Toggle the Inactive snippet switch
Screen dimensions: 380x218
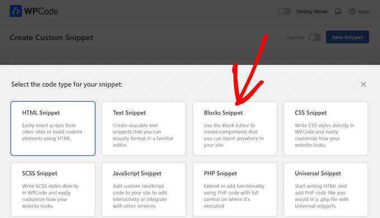pyautogui.click(x=315, y=37)
